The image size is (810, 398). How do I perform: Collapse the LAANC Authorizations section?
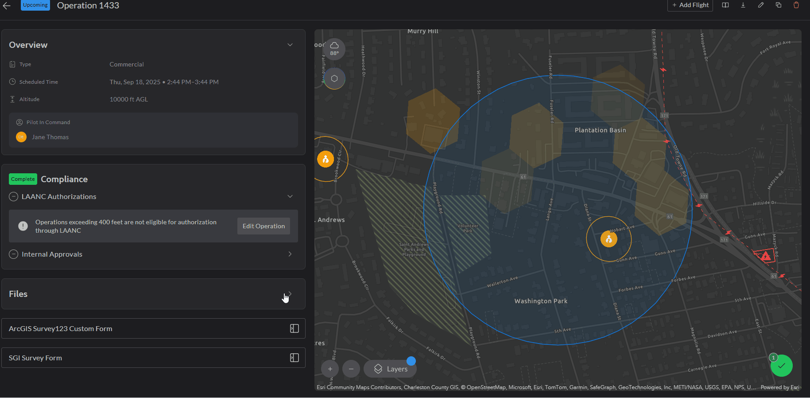tap(290, 196)
